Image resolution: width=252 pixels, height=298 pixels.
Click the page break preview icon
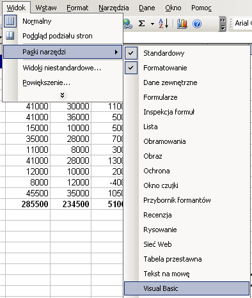coord(10,36)
